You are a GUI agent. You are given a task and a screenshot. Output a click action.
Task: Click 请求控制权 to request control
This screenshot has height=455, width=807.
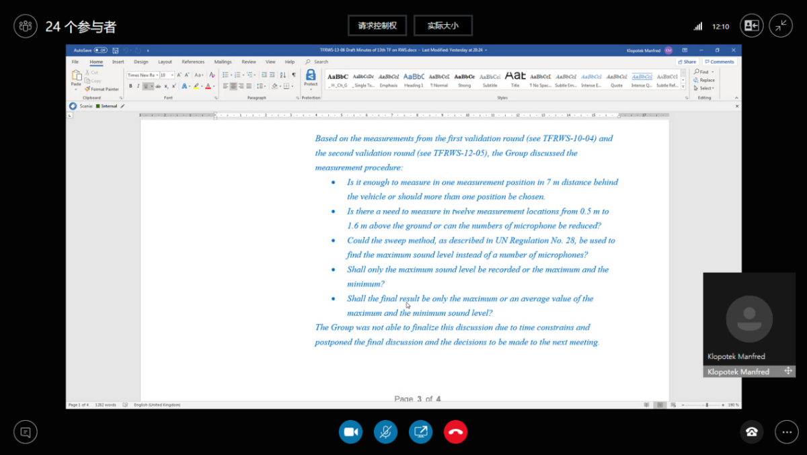point(377,26)
